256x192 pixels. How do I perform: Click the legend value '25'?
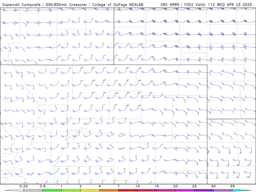(194, 186)
